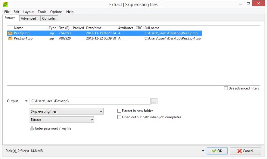Click the archive icon beside PeaZip-1.zip
The image size is (267, 159).
click(x=10, y=38)
